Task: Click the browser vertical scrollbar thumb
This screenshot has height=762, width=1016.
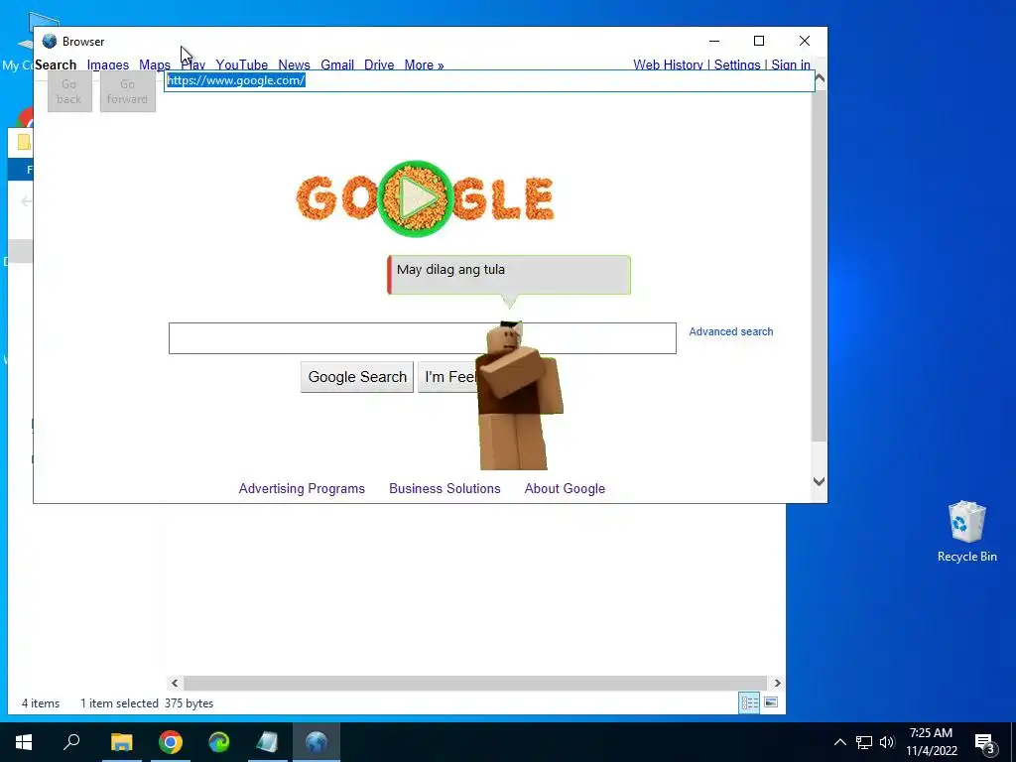Action: (x=819, y=266)
